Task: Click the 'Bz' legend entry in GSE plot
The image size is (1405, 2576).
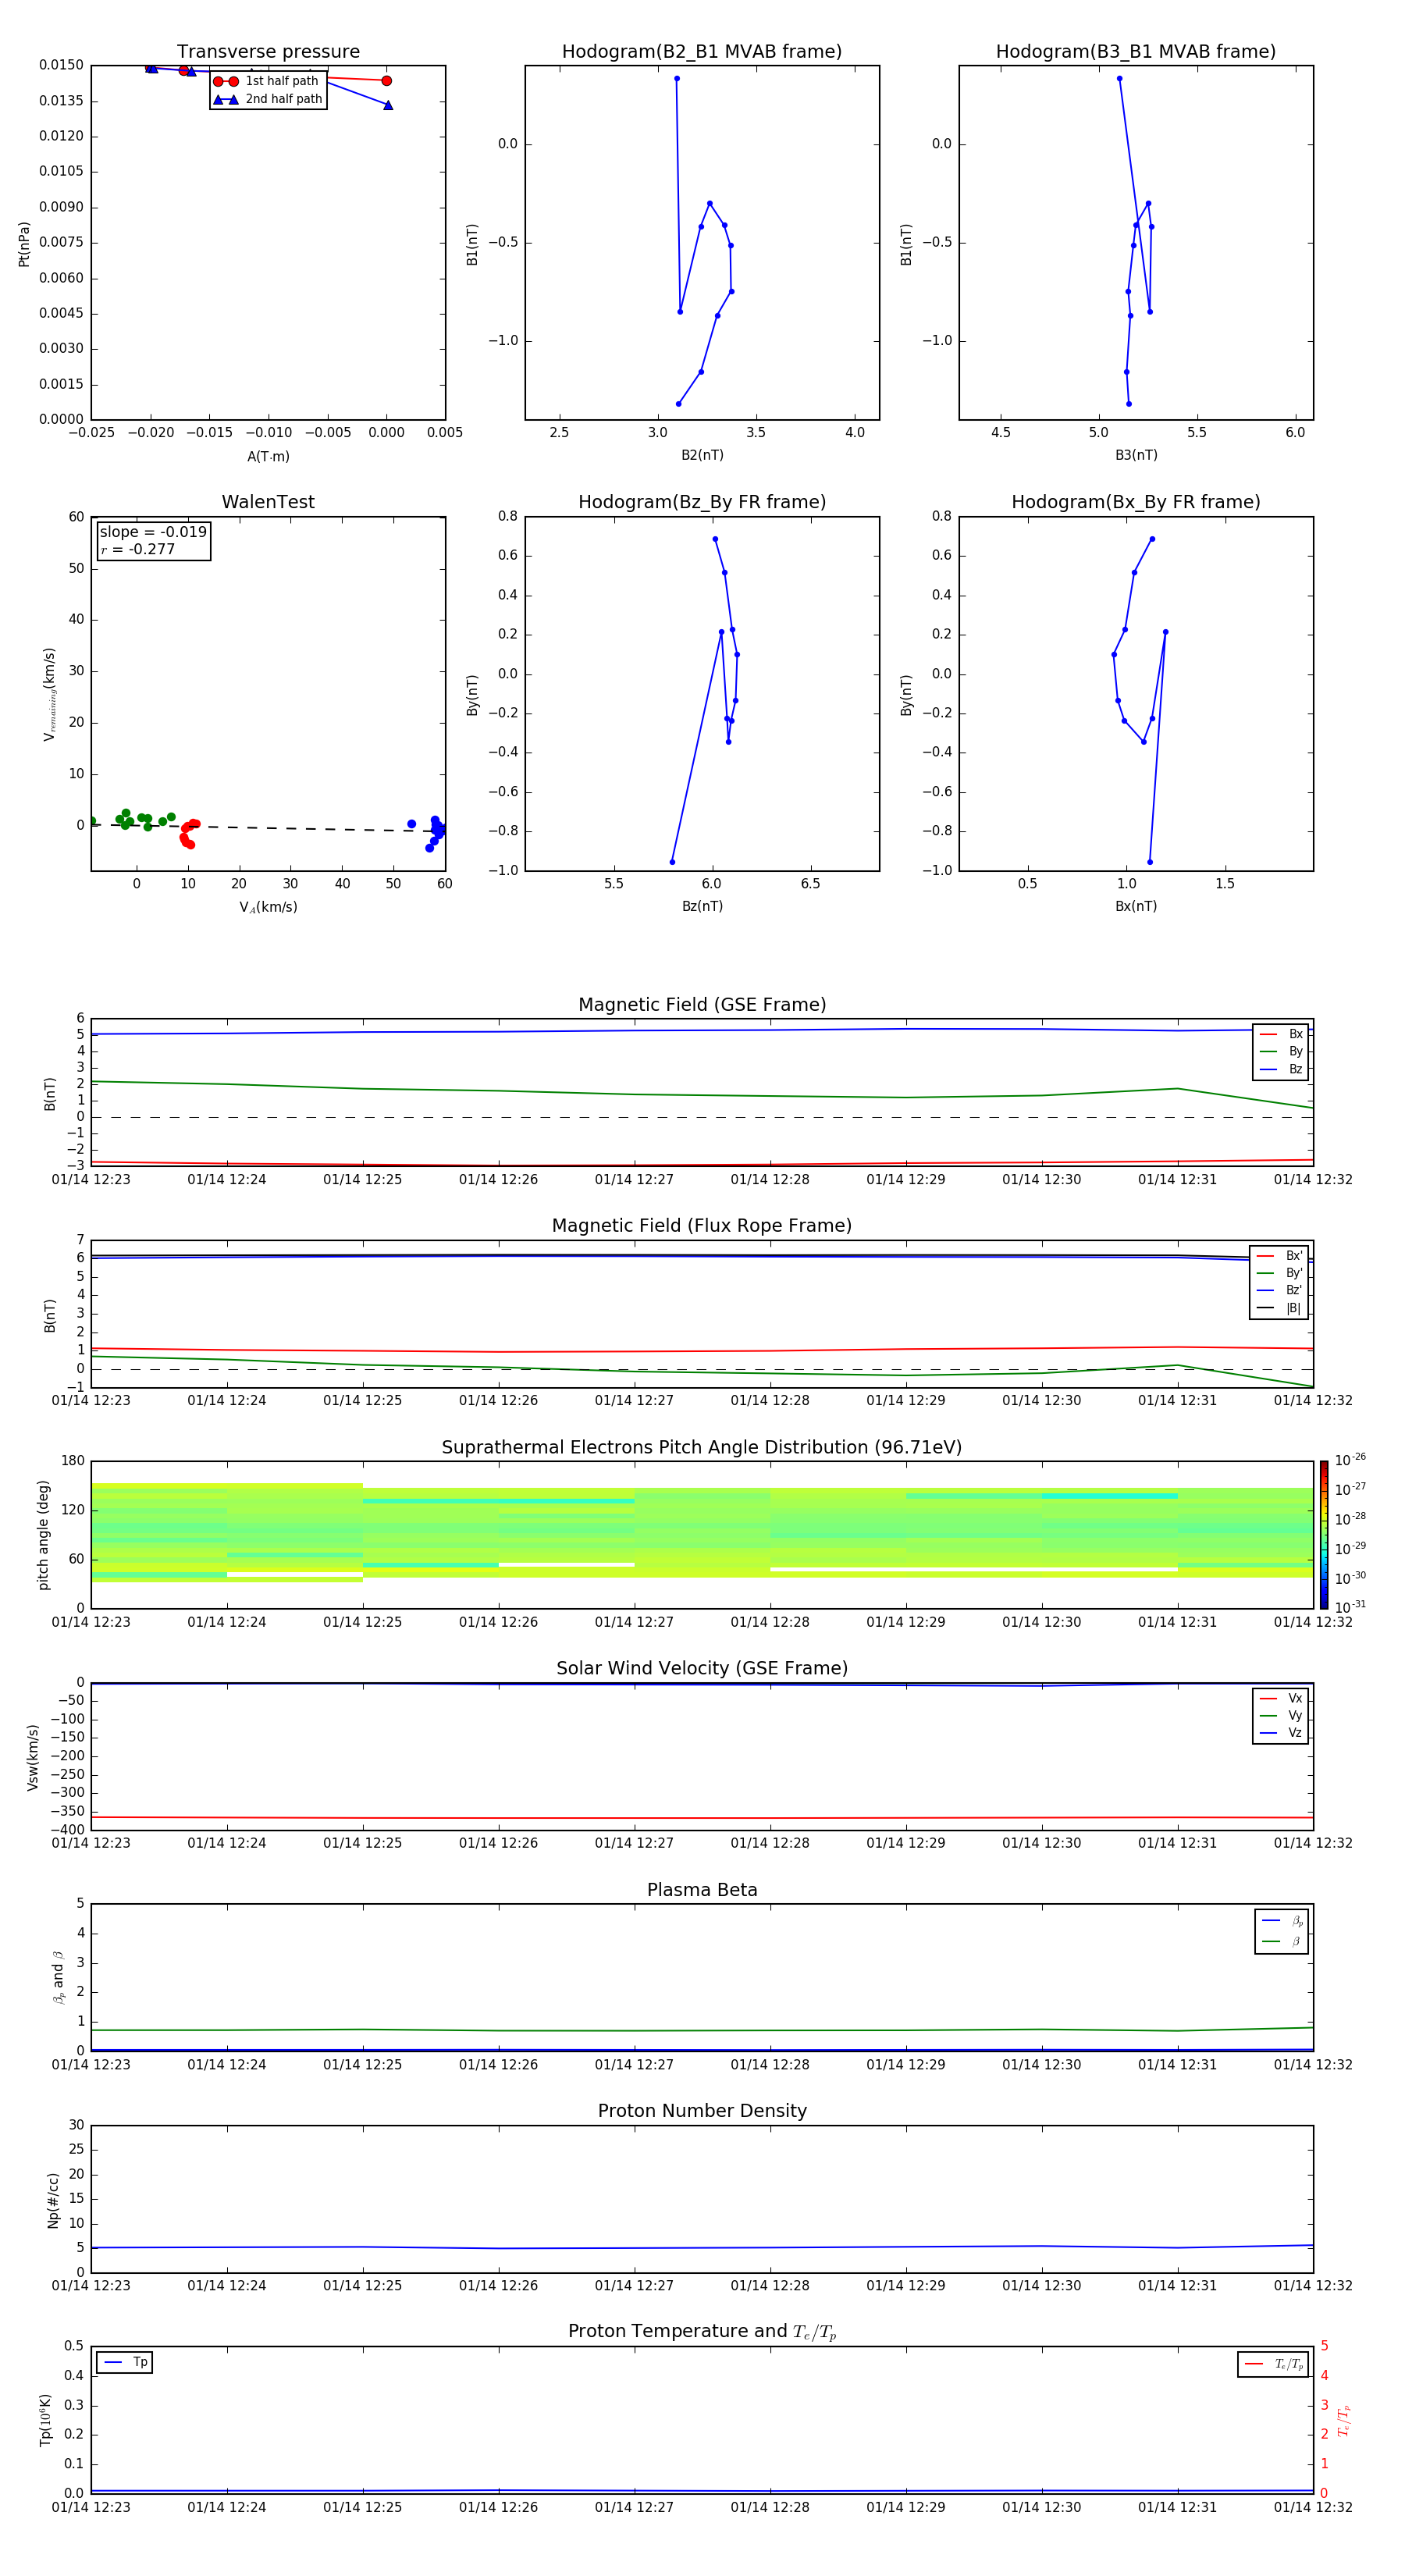Action: click(1281, 1069)
